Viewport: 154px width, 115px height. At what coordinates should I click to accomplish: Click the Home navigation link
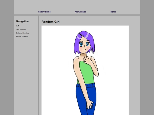(113, 12)
